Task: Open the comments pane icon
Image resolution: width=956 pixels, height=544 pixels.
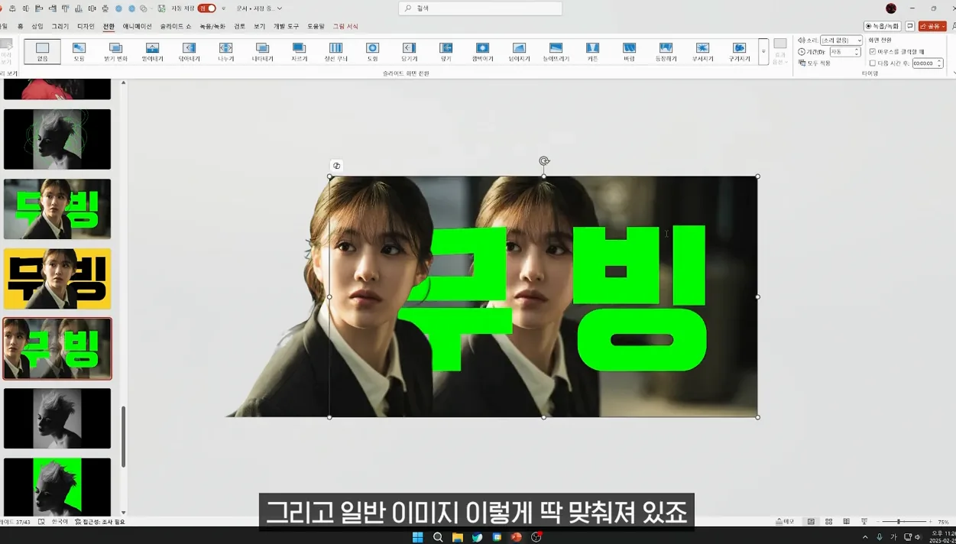Action: 910,26
